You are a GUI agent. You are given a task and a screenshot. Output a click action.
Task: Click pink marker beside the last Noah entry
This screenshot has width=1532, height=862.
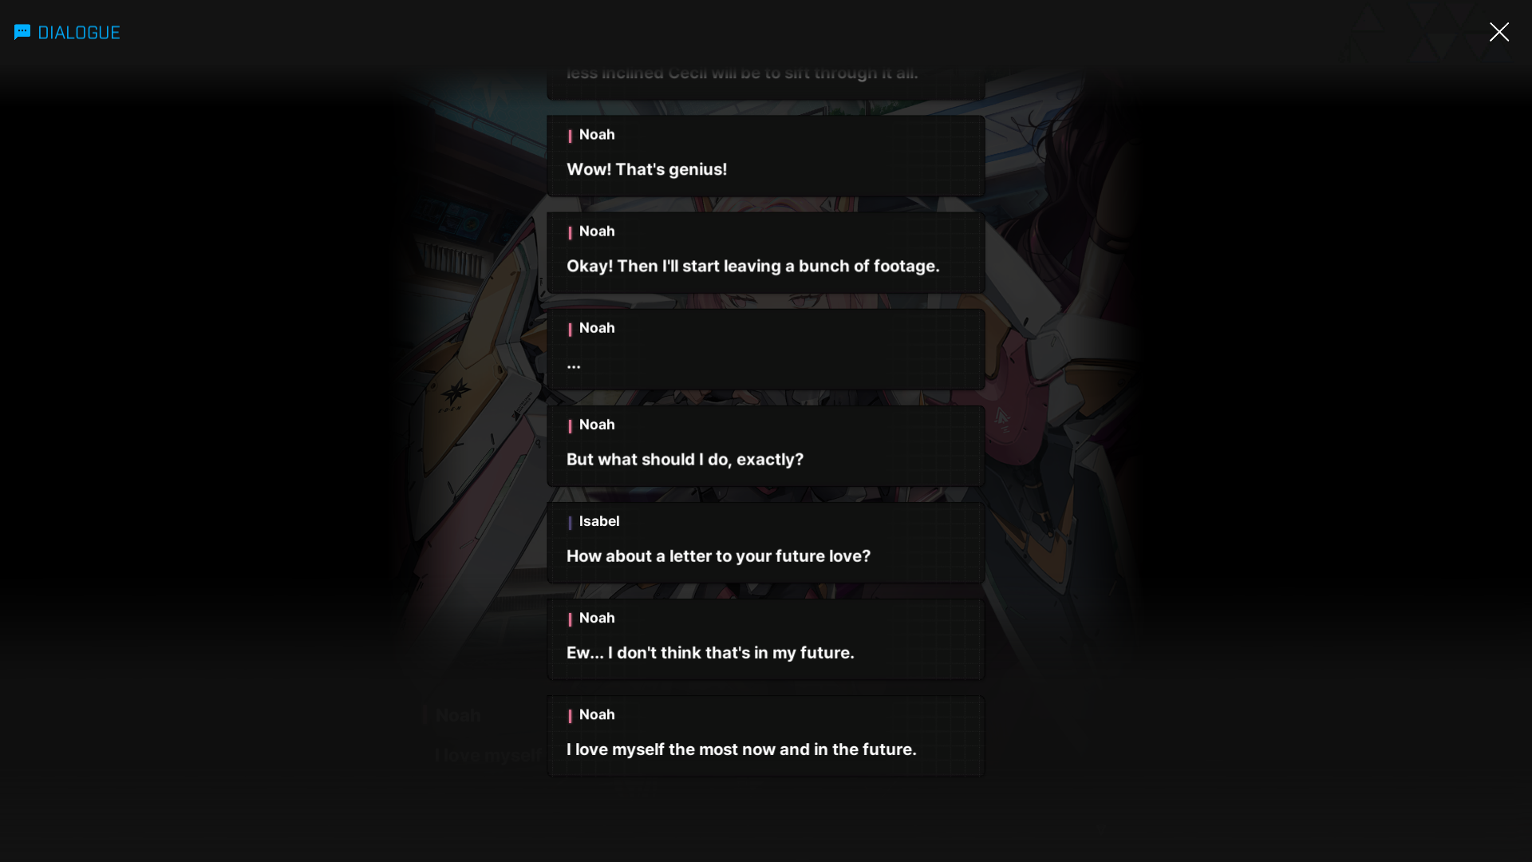pos(570,715)
